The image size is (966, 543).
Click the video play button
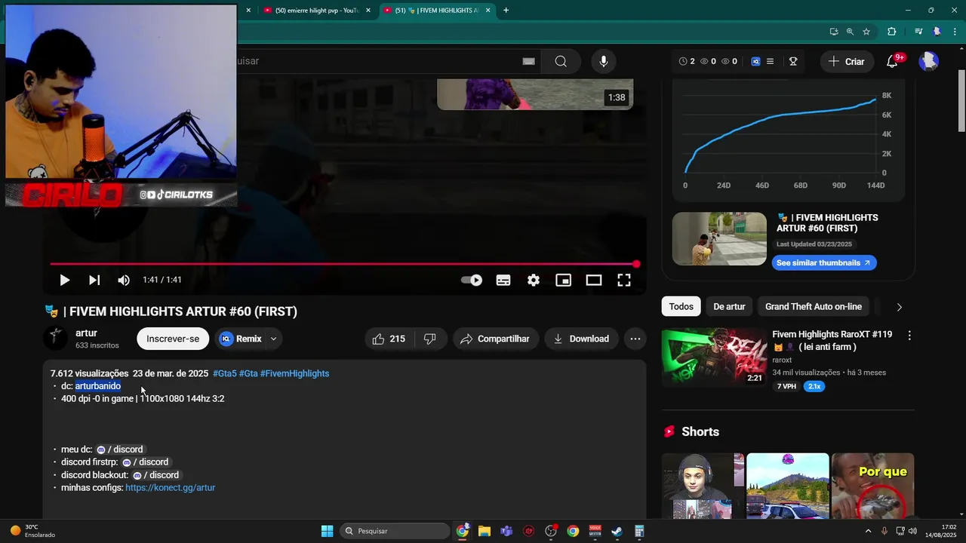[x=64, y=280]
